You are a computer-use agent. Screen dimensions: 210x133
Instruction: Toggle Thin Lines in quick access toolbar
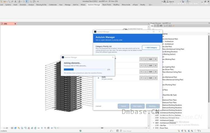(x=27, y=1)
